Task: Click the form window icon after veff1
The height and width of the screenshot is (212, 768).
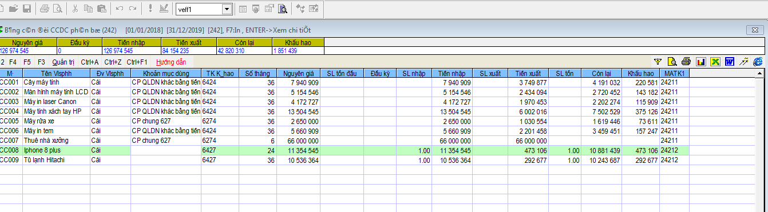Action: pos(243,9)
